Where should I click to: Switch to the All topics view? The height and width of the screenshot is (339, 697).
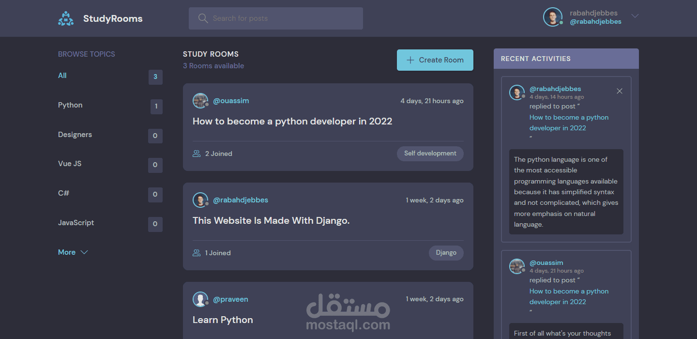pyautogui.click(x=62, y=75)
